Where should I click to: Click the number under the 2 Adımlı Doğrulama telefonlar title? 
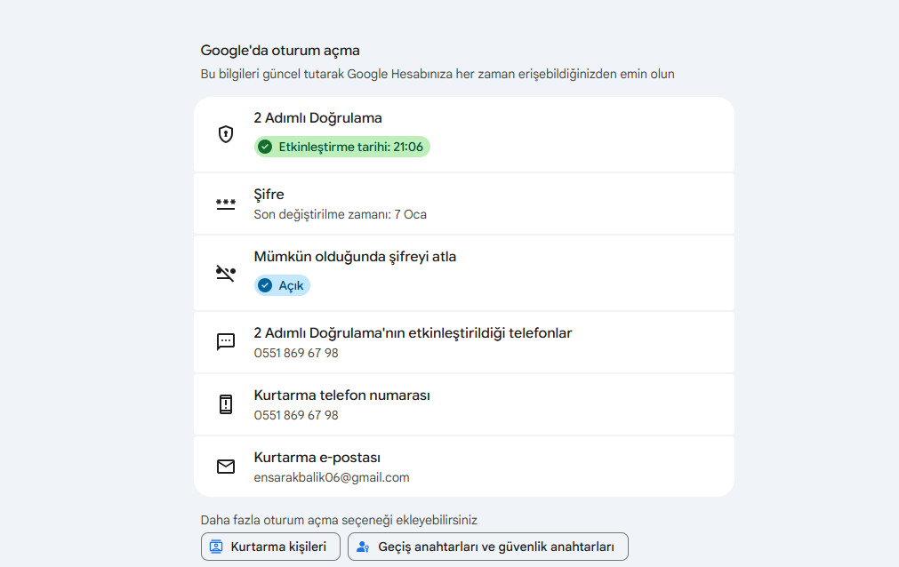tap(296, 353)
